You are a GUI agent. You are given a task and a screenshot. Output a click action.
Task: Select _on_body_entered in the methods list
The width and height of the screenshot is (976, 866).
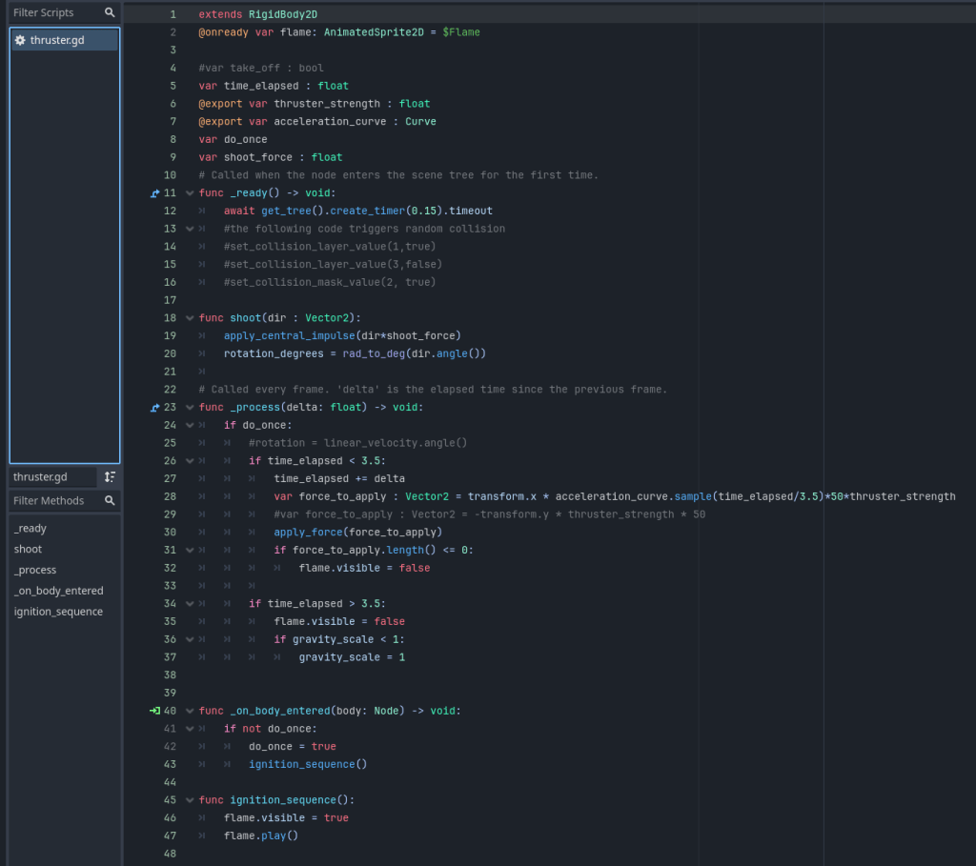click(58, 591)
